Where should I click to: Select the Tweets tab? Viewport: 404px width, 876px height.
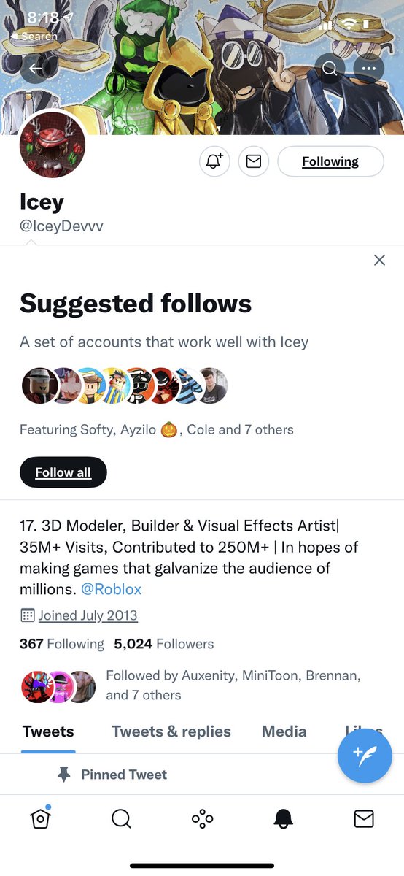pos(48,731)
